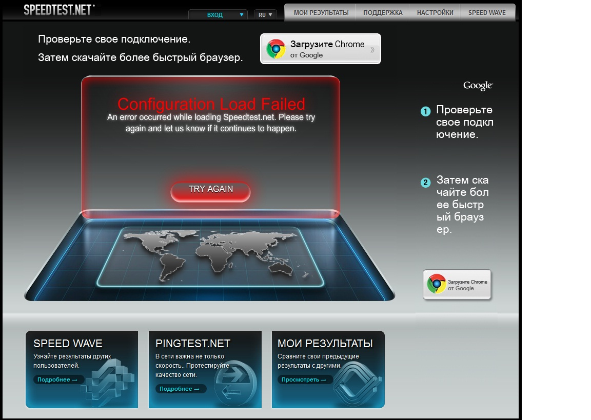The image size is (591, 420).
Task: Open the RU language dropdown
Action: [x=265, y=15]
